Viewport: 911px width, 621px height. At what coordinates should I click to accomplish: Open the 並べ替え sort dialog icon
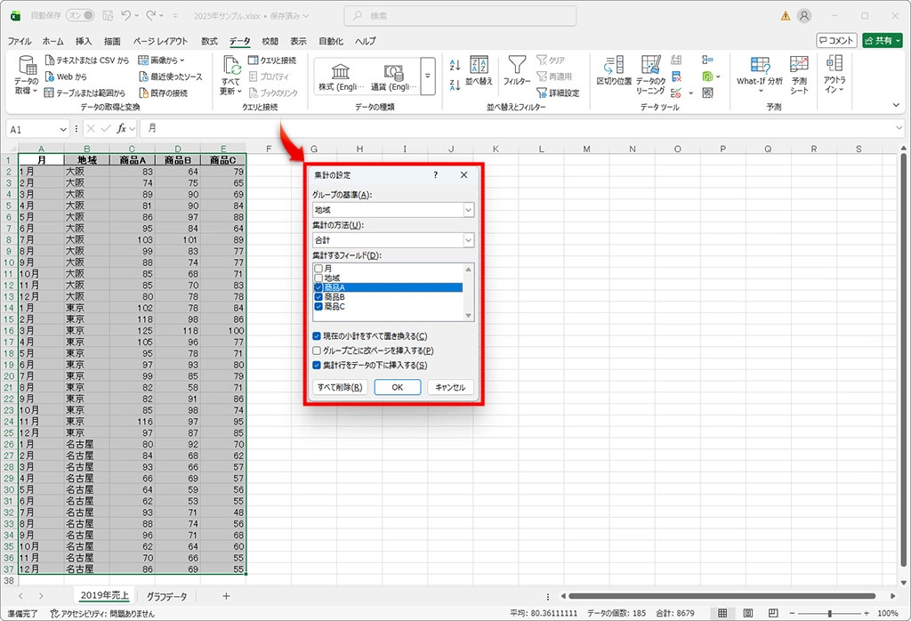pos(479,71)
